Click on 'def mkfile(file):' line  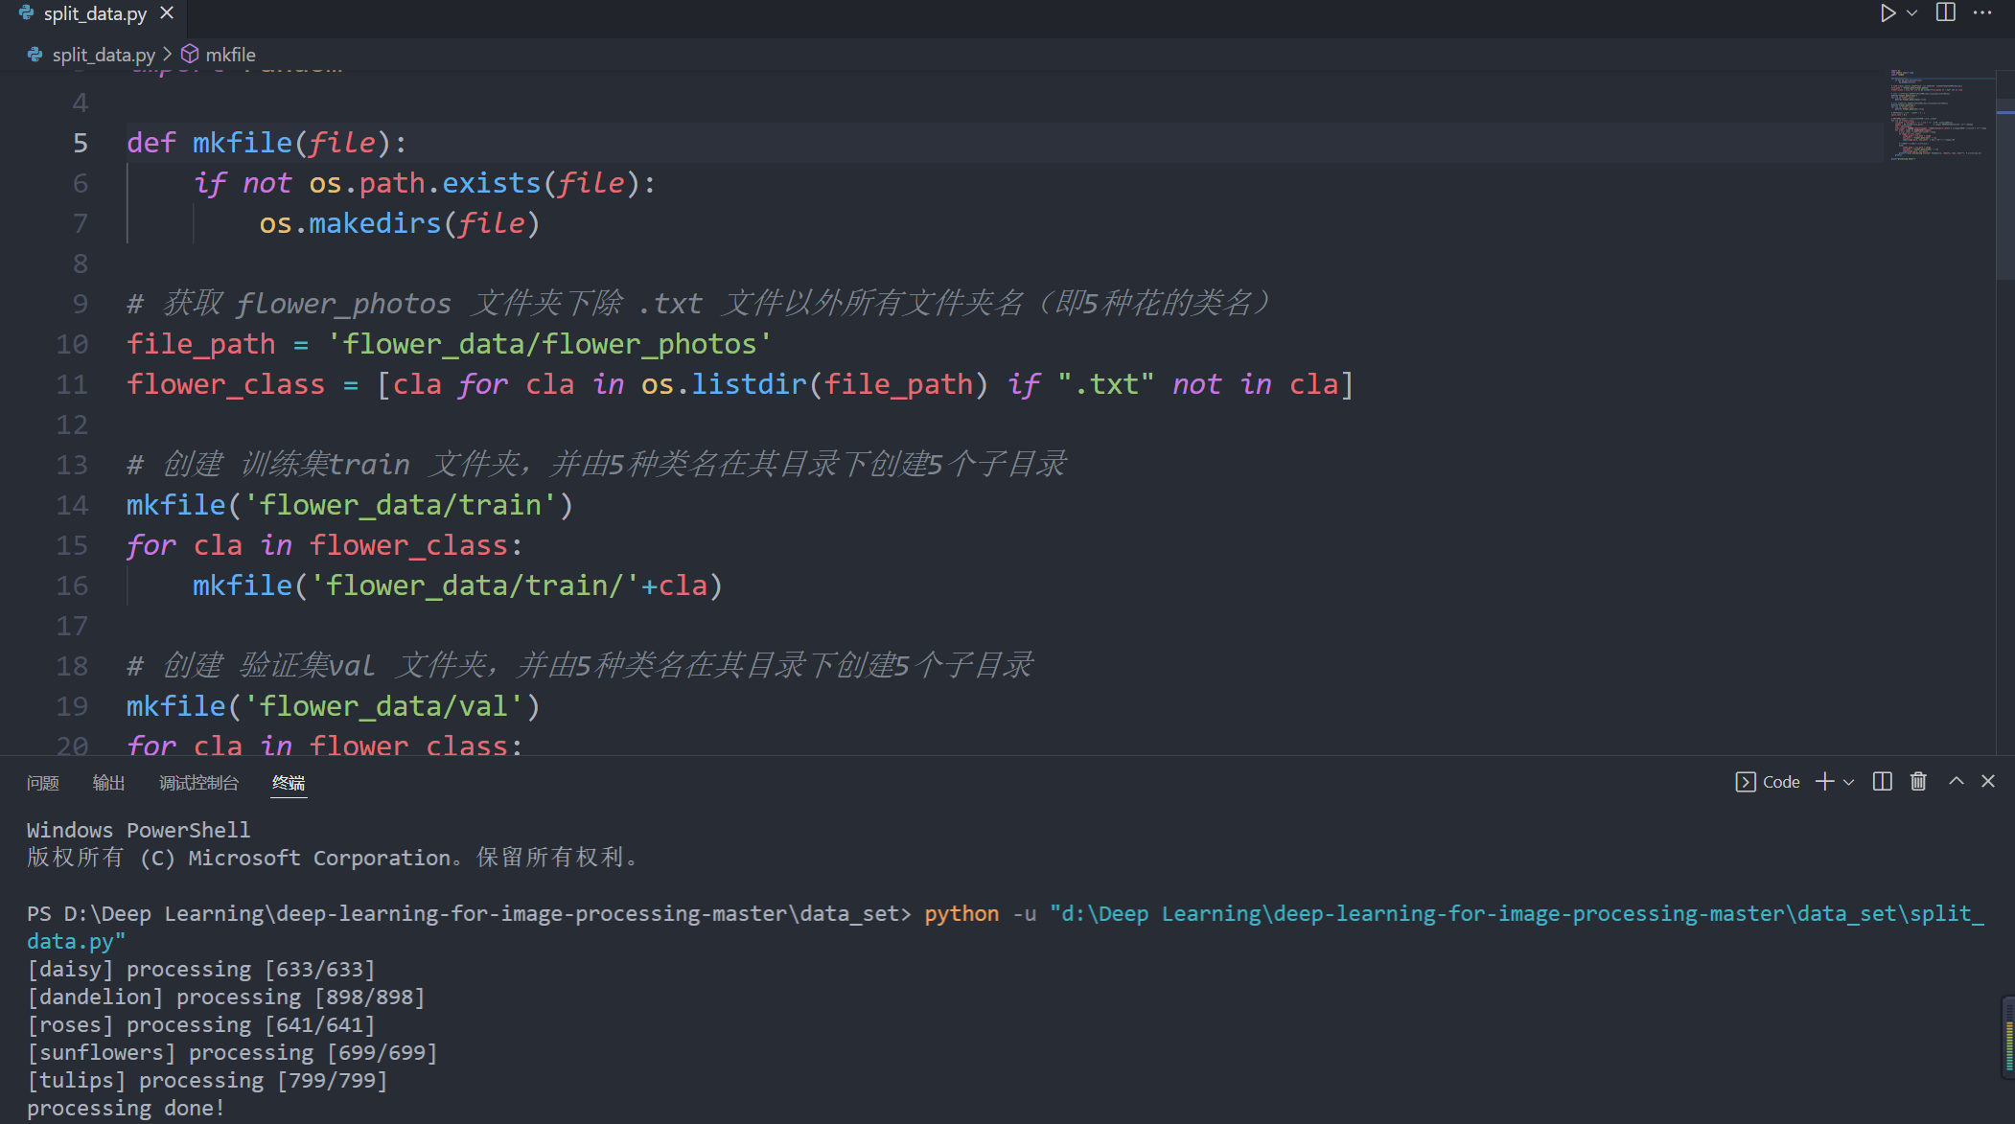coord(266,143)
